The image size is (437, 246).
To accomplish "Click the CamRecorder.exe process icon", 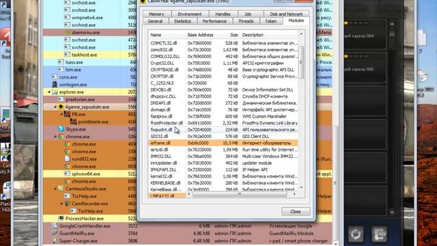I will pos(67,204).
